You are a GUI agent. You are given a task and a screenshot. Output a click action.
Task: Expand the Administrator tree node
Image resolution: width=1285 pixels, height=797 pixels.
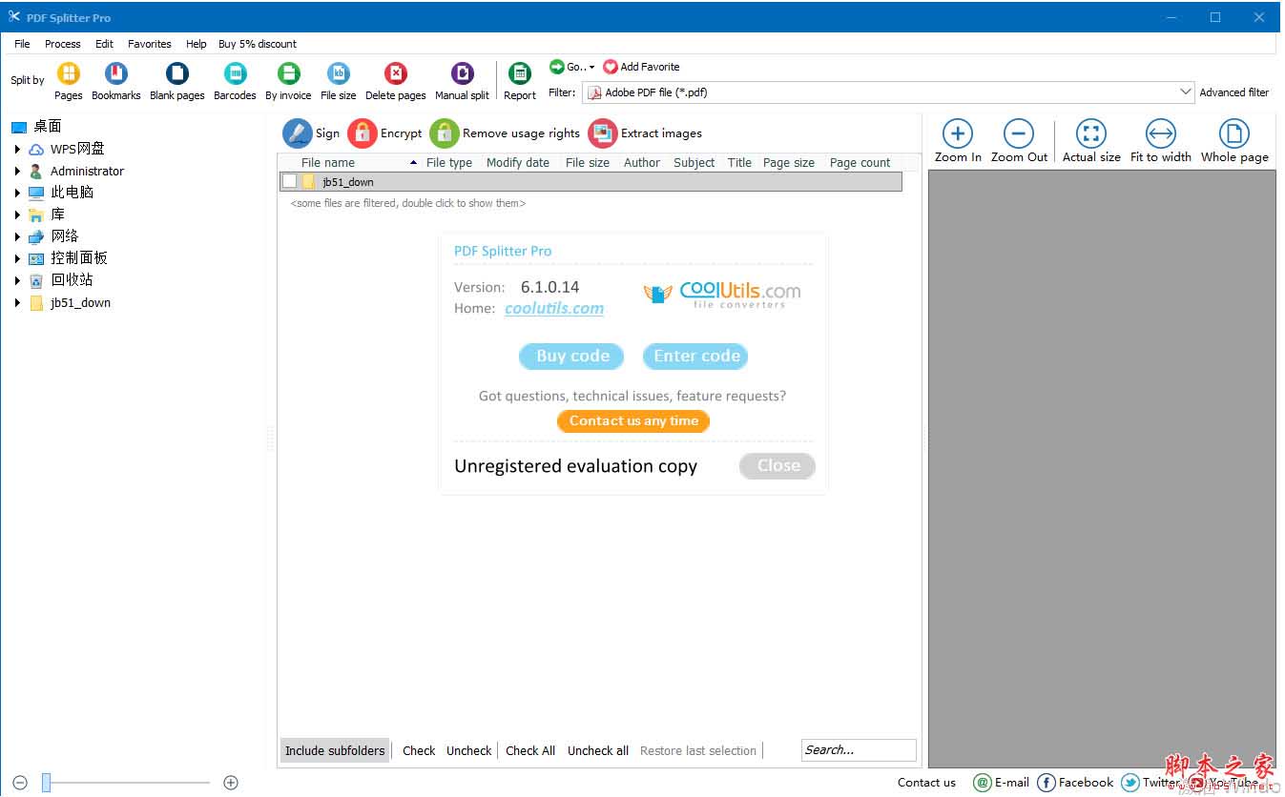(x=17, y=171)
